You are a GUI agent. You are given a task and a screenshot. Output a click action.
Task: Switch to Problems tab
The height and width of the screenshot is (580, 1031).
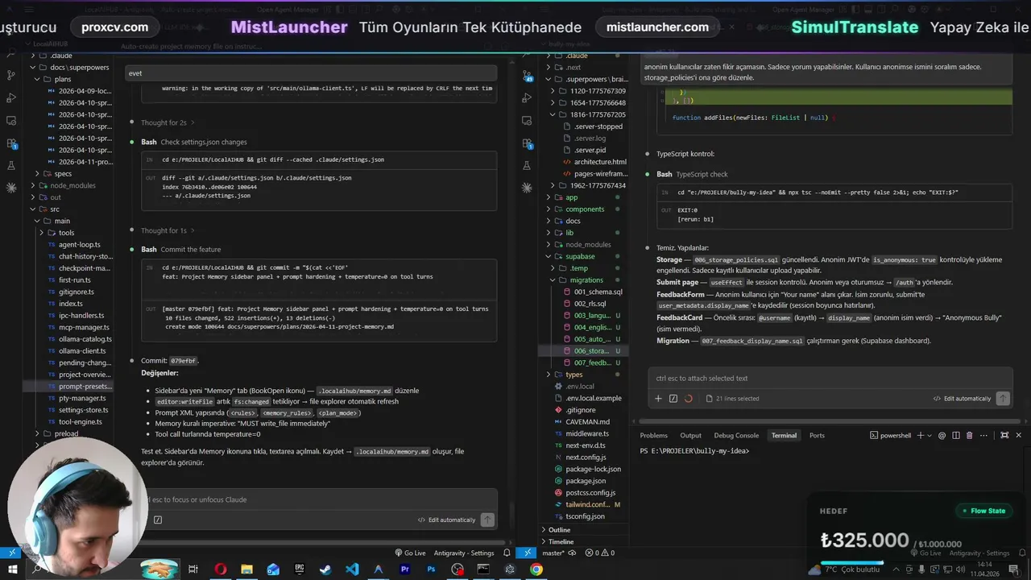click(653, 435)
